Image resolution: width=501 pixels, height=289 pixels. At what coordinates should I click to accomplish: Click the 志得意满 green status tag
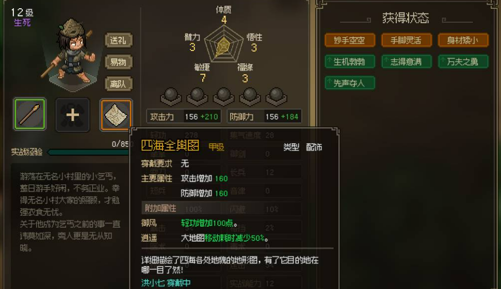[407, 62]
